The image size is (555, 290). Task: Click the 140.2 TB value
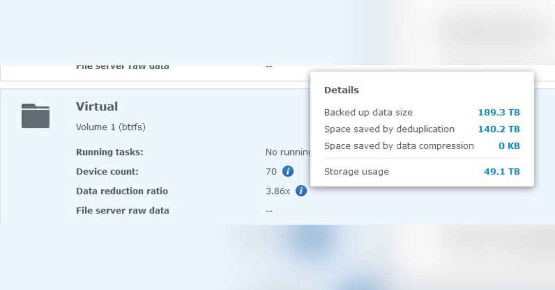[x=499, y=129]
